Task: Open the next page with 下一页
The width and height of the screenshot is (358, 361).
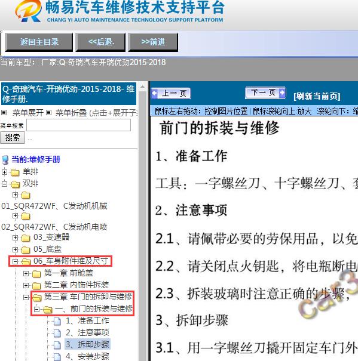Action: (x=265, y=92)
